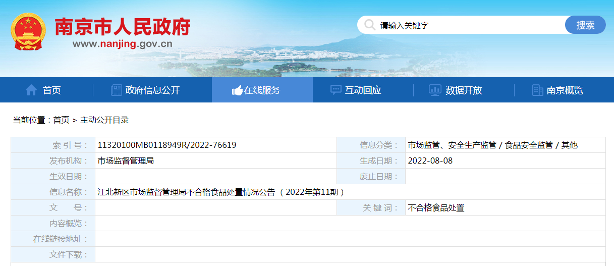
Task: Click the 文件下载 label cell
Action: pos(53,255)
